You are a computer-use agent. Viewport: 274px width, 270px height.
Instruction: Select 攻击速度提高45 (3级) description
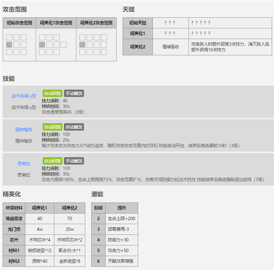(x=63, y=112)
